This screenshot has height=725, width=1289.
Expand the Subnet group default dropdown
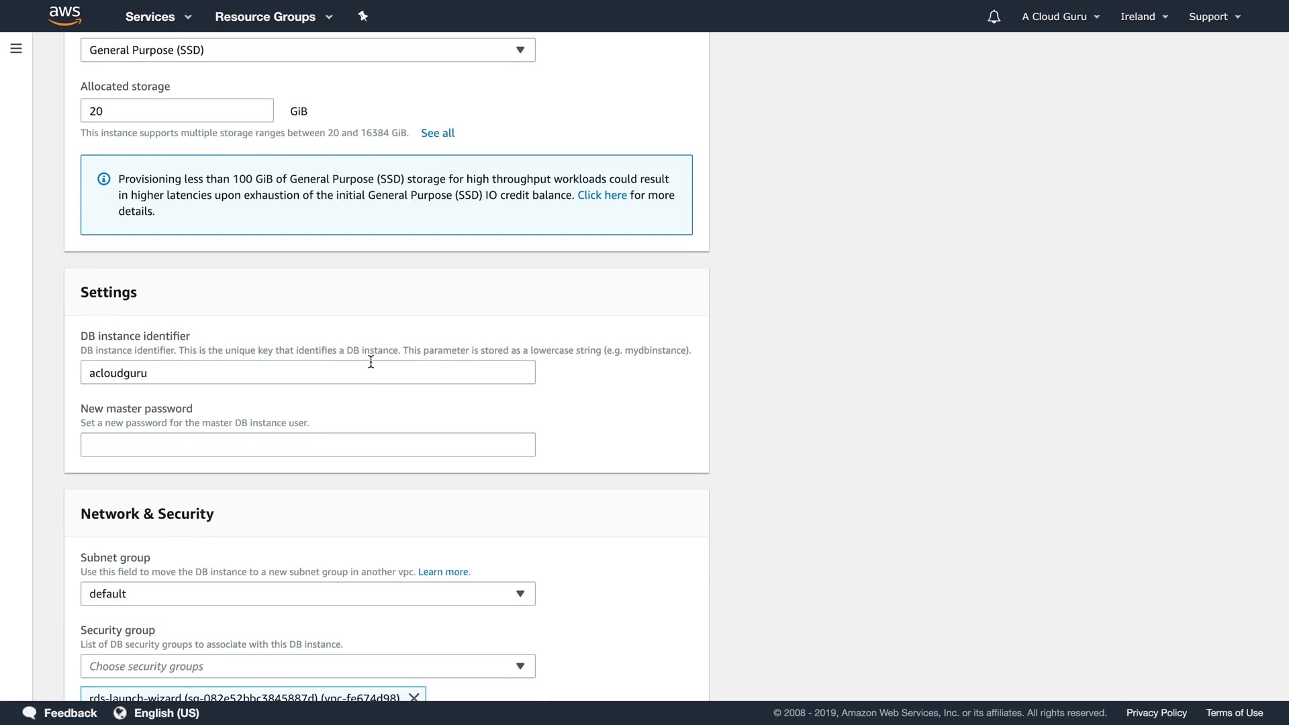coord(307,594)
